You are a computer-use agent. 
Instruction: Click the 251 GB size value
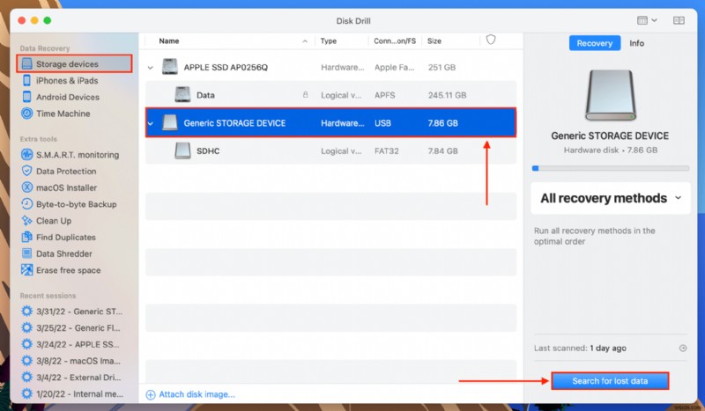[442, 68]
